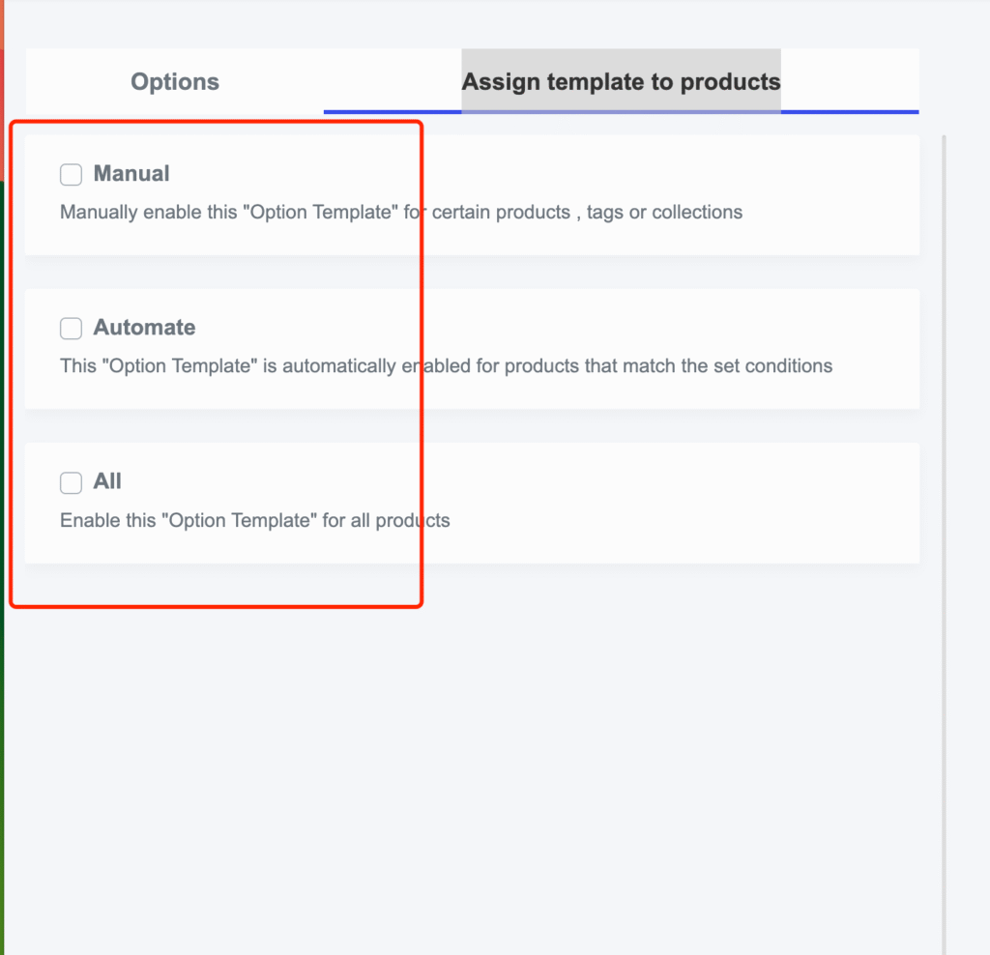Click the words 'tags or collections' in Manual description
Viewport: 990px width, 955px height.
coord(664,212)
